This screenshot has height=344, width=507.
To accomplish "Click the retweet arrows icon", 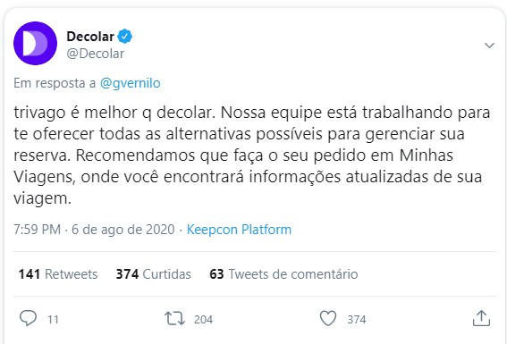I will pos(174,318).
